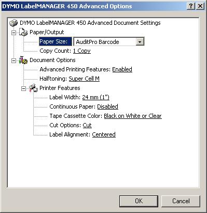This screenshot has width=207, height=213.
Task: Collapse the Document Options tree node
Action: [13, 60]
